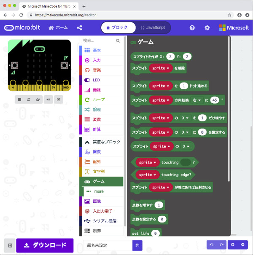This screenshot has height=255, width=253.
Task: Open sprite dropdown in touching edge? block
Action: [x=148, y=175]
